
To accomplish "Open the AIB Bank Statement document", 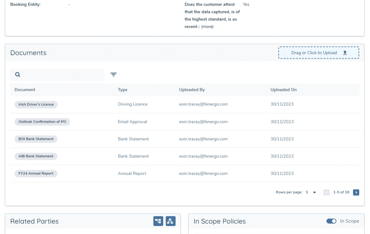I will 36,156.
